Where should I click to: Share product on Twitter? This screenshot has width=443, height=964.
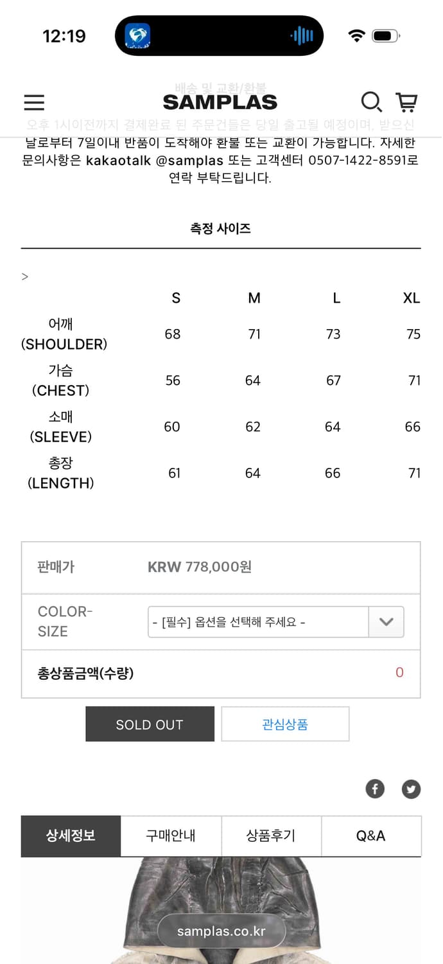(x=411, y=789)
